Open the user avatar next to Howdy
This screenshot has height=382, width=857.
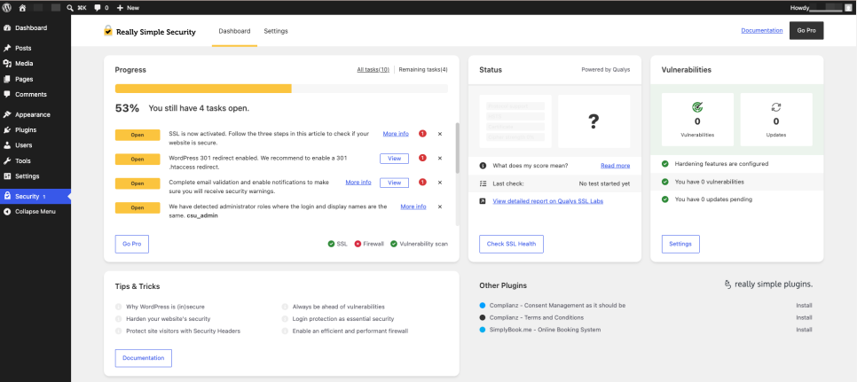[846, 8]
